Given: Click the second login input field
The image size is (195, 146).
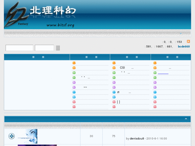Looking at the screenshot, I should [x=44, y=48].
